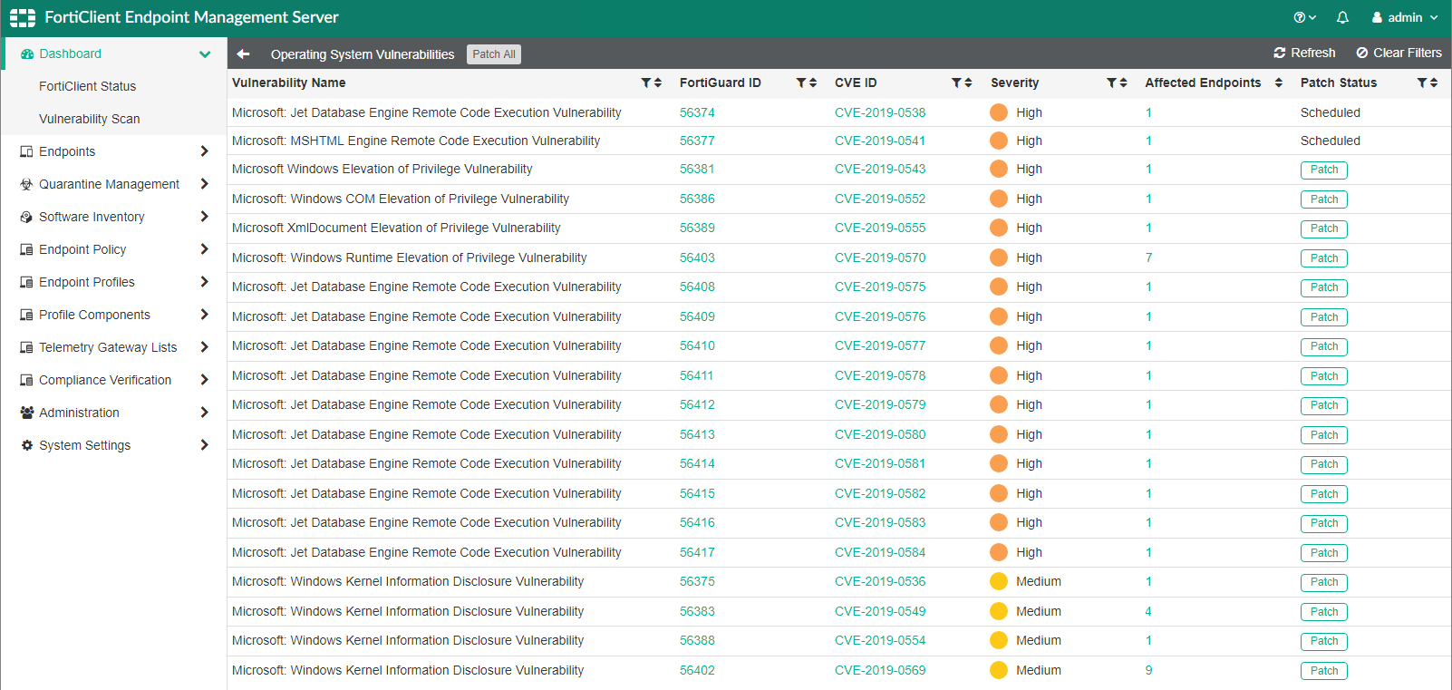1452x690 pixels.
Task: Click the help question mark icon
Action: pos(1300,17)
